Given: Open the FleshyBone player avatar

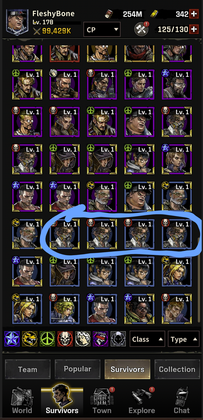Looking at the screenshot, I should 17,22.
